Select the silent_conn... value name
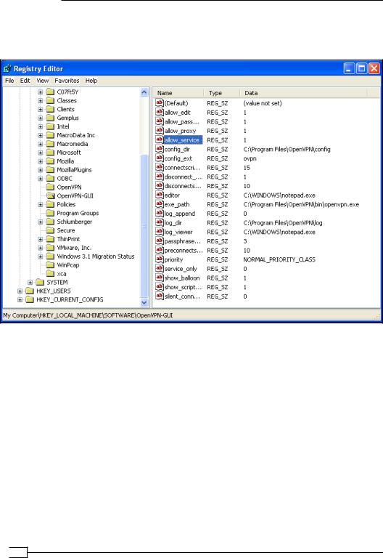Image resolution: width=383 pixels, height=558 pixels. (182, 296)
